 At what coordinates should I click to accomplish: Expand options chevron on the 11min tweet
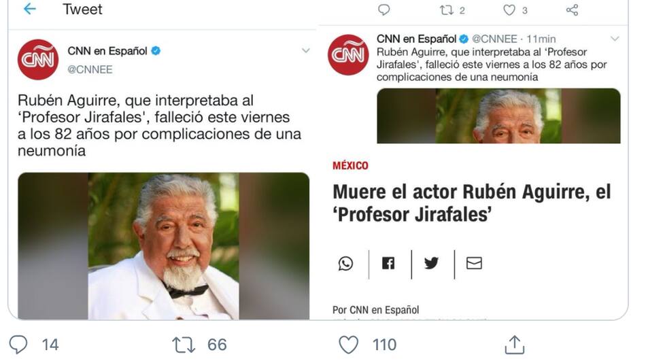coord(614,39)
